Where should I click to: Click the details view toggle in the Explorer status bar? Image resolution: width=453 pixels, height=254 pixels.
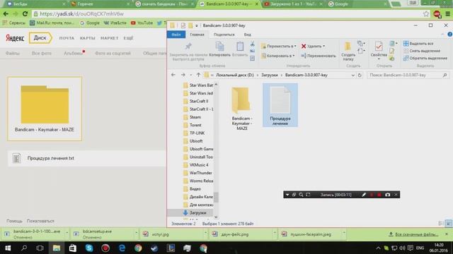(x=441, y=224)
